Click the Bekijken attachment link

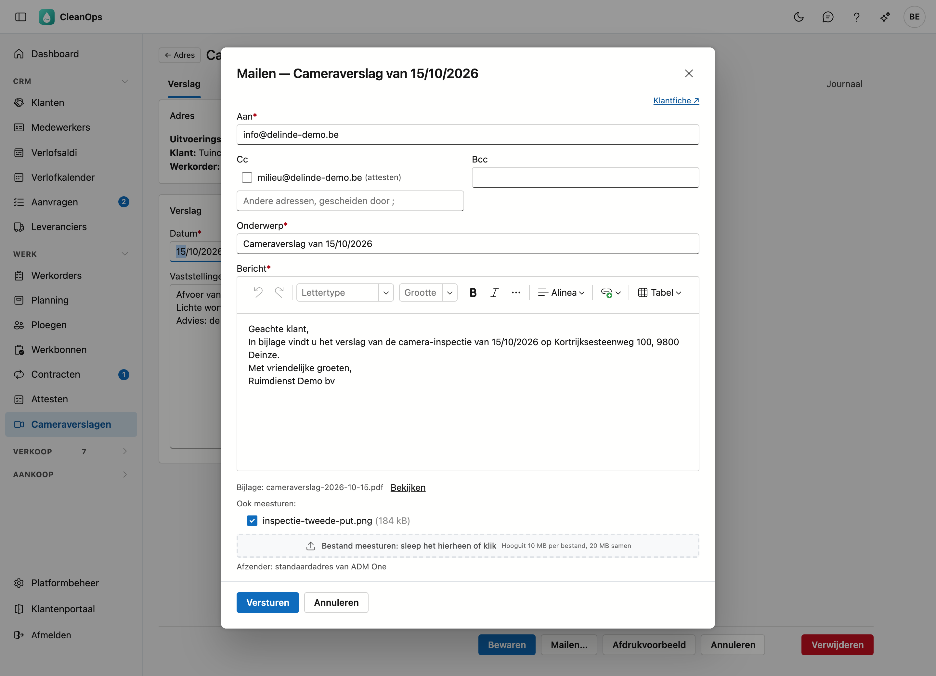[x=408, y=487]
